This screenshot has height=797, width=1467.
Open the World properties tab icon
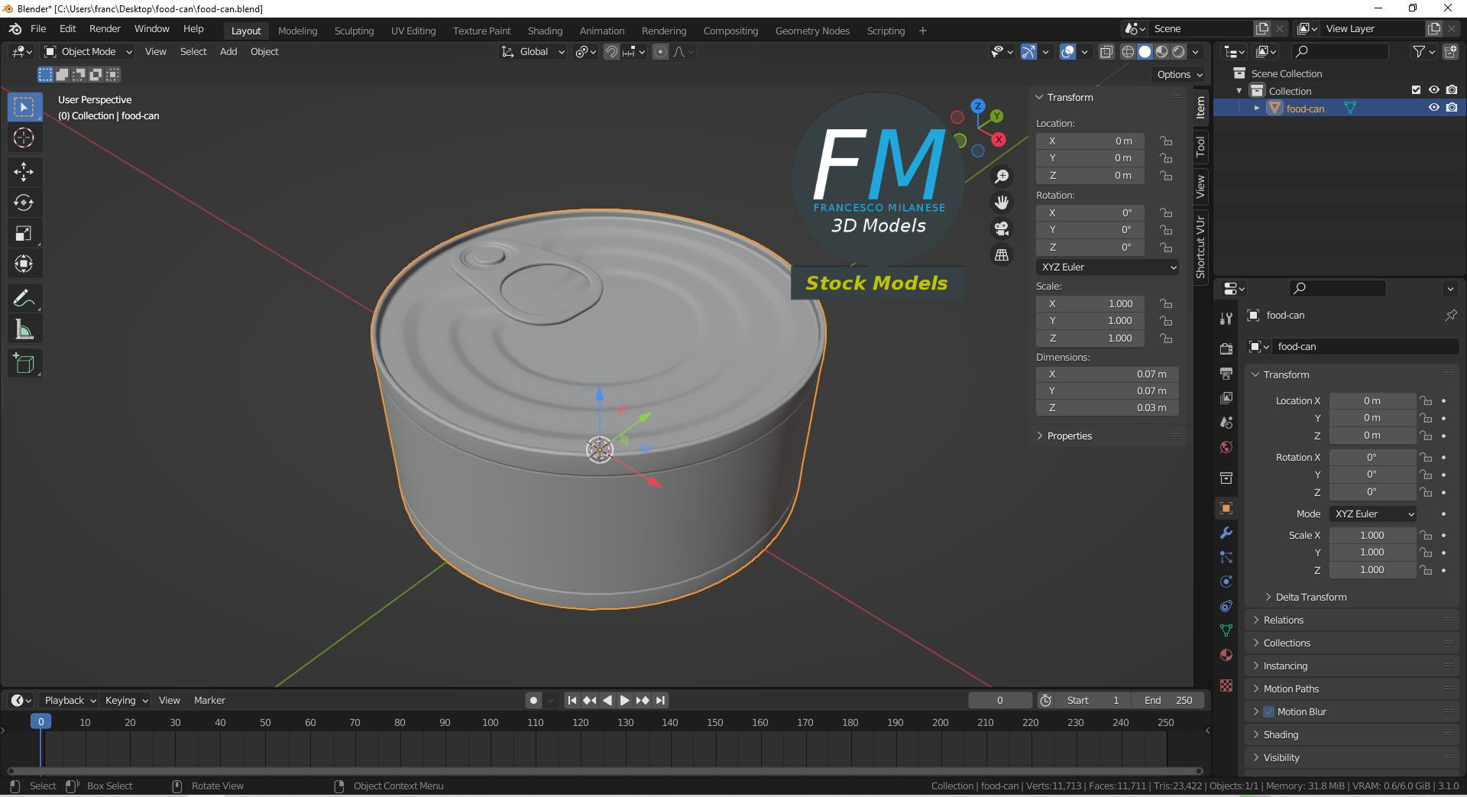click(x=1226, y=447)
